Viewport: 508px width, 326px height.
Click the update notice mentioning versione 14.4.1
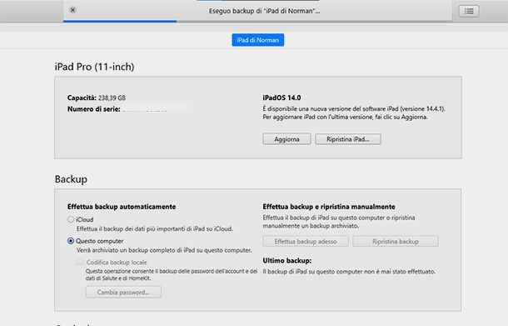[354, 113]
